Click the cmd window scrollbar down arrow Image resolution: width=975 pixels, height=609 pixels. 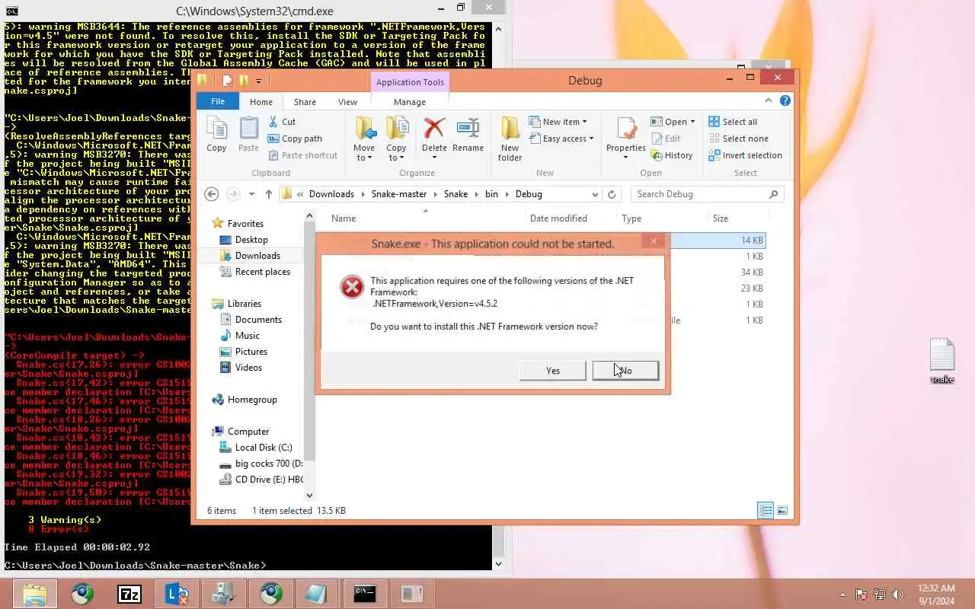point(499,564)
